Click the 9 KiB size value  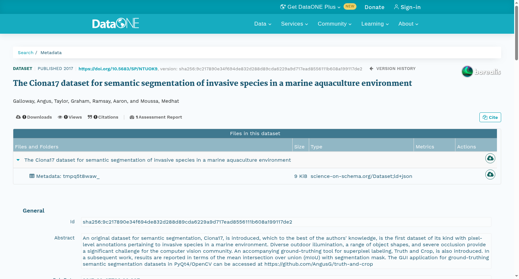click(x=301, y=176)
